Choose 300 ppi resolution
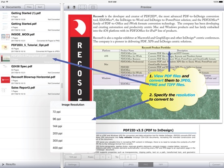The height and width of the screenshot is (168, 224). click(73, 140)
